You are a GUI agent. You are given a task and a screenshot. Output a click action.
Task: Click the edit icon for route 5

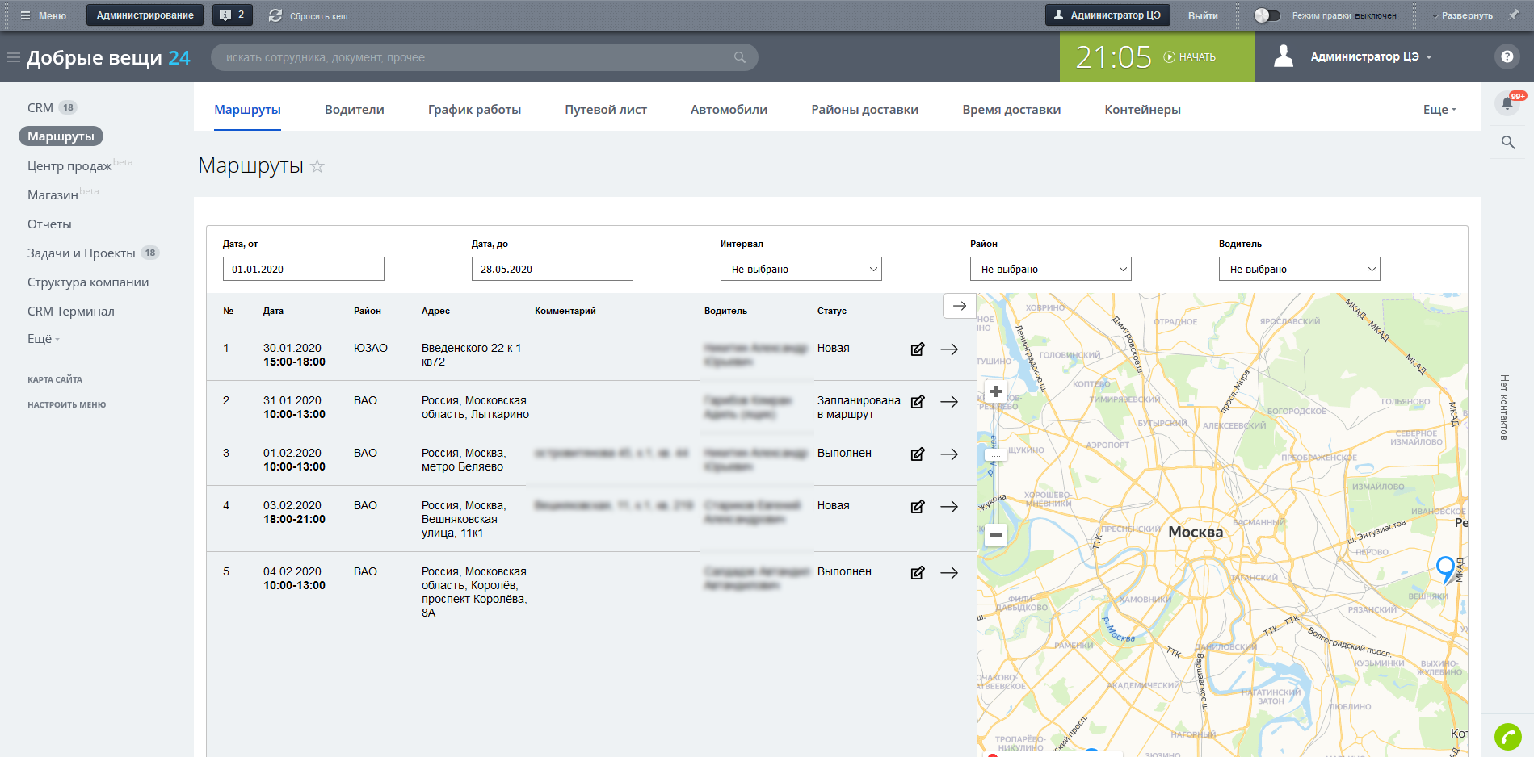pos(918,573)
